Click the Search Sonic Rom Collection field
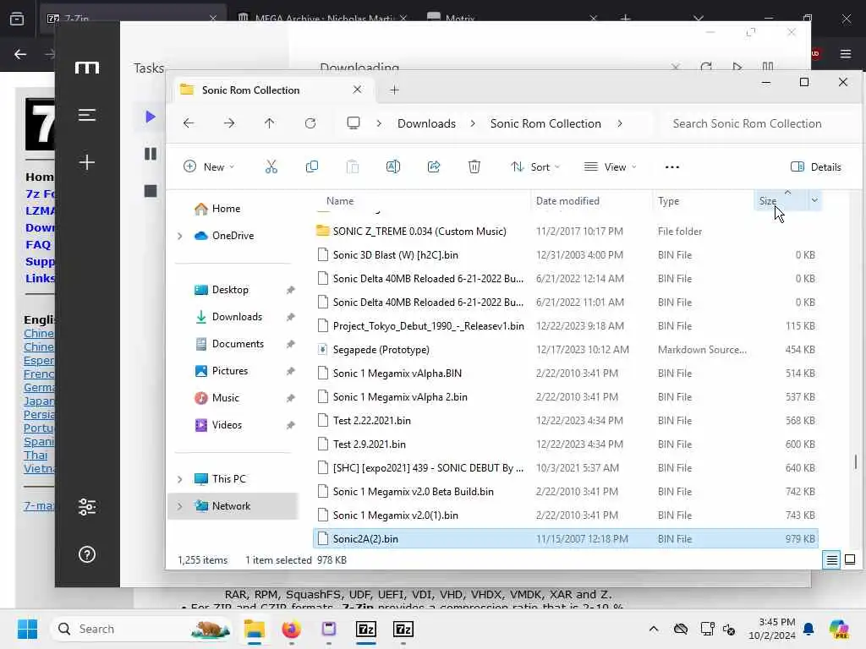 pos(757,123)
